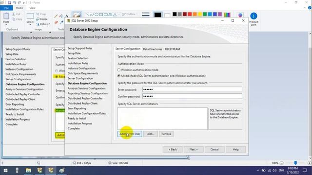This screenshot has width=312, height=175.
Task: Pick the Polygon shape in Paint's shapes gallery
Action: point(110,14)
